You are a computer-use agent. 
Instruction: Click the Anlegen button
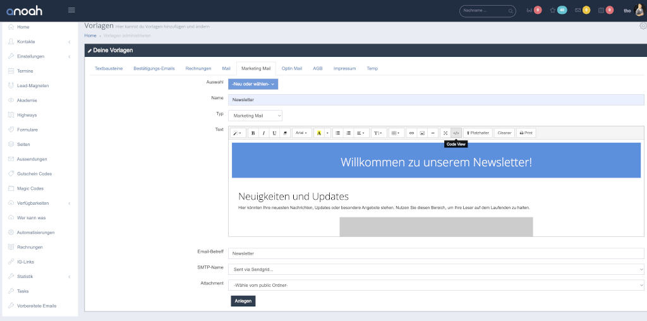(x=243, y=301)
